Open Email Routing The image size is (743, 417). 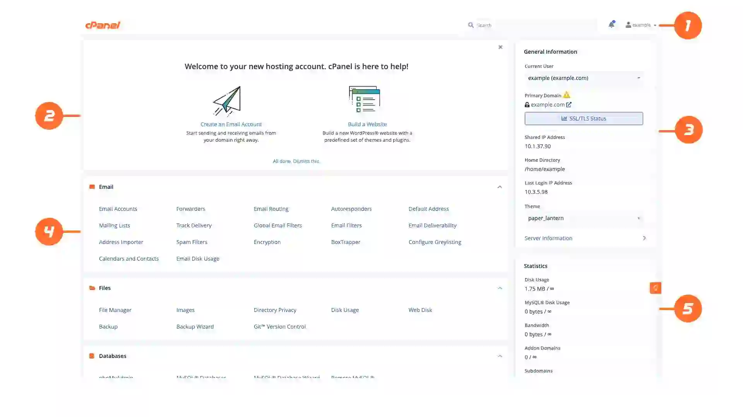click(271, 209)
